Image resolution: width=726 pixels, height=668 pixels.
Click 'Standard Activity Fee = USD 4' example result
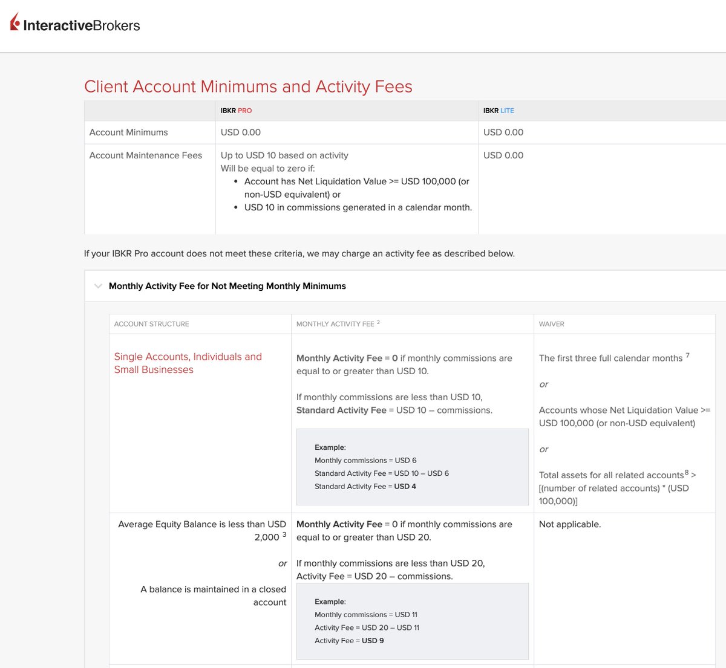(x=365, y=487)
